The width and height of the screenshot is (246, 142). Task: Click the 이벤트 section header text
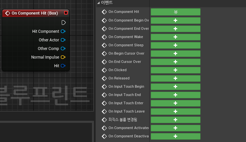[x=107, y=3]
